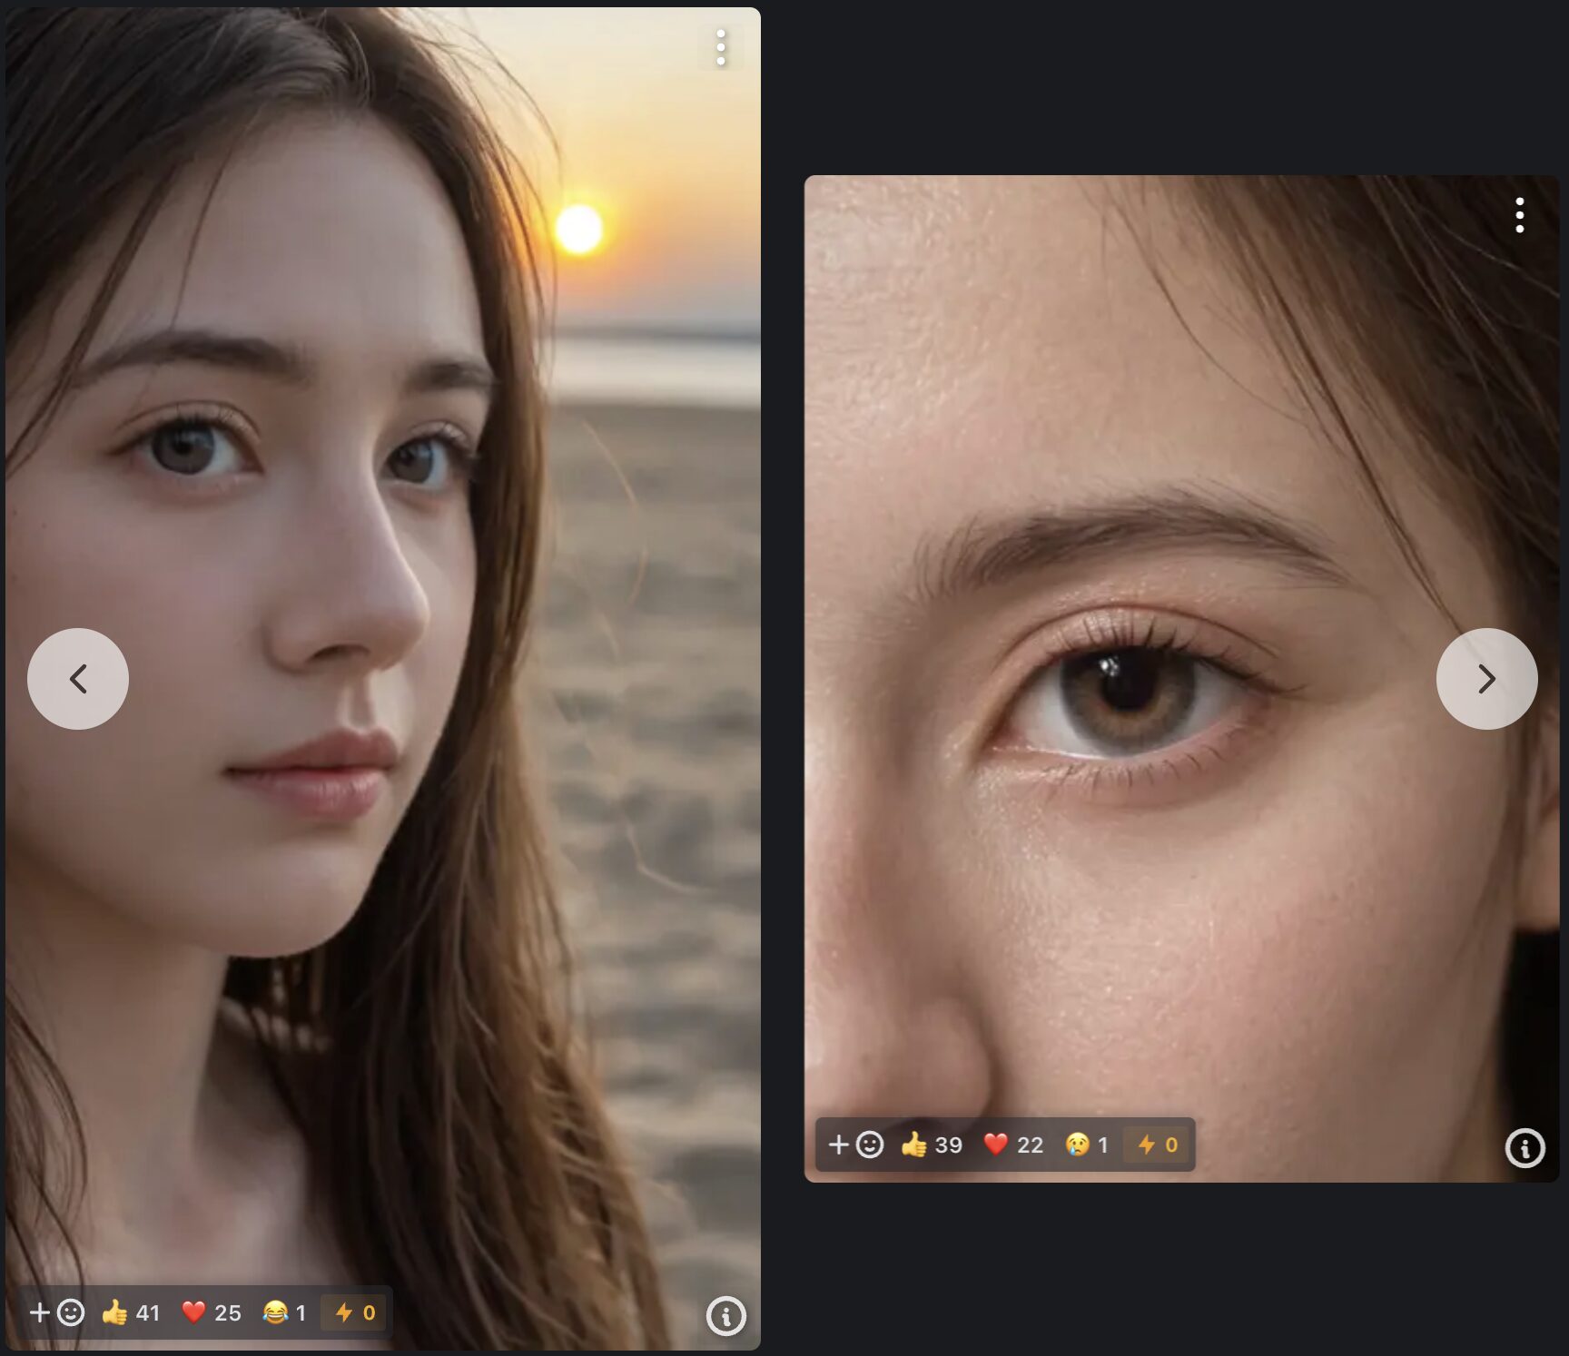Toggle thumbs up reaction showing 39

point(931,1145)
